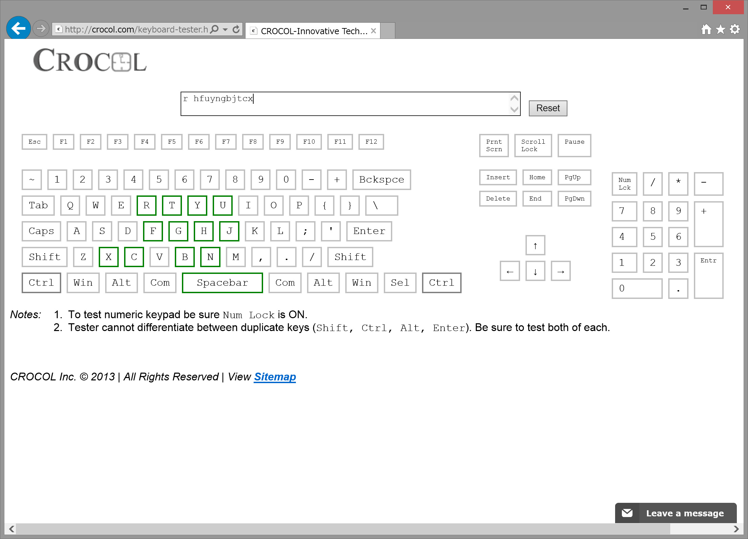748x539 pixels.
Task: Click the textarea scroll up arrow
Action: click(x=514, y=98)
